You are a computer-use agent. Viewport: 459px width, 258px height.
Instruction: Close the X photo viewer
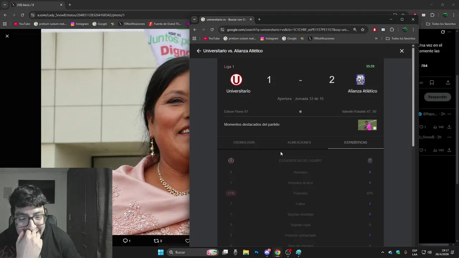pos(7,36)
